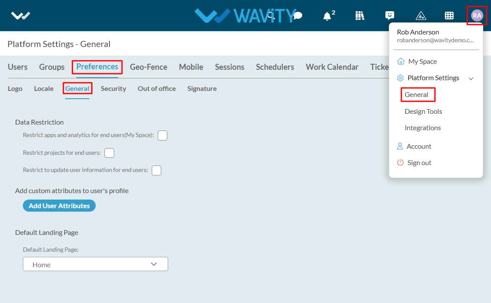The height and width of the screenshot is (303, 491).
Task: Open Design Tools from user menu
Action: pos(423,112)
